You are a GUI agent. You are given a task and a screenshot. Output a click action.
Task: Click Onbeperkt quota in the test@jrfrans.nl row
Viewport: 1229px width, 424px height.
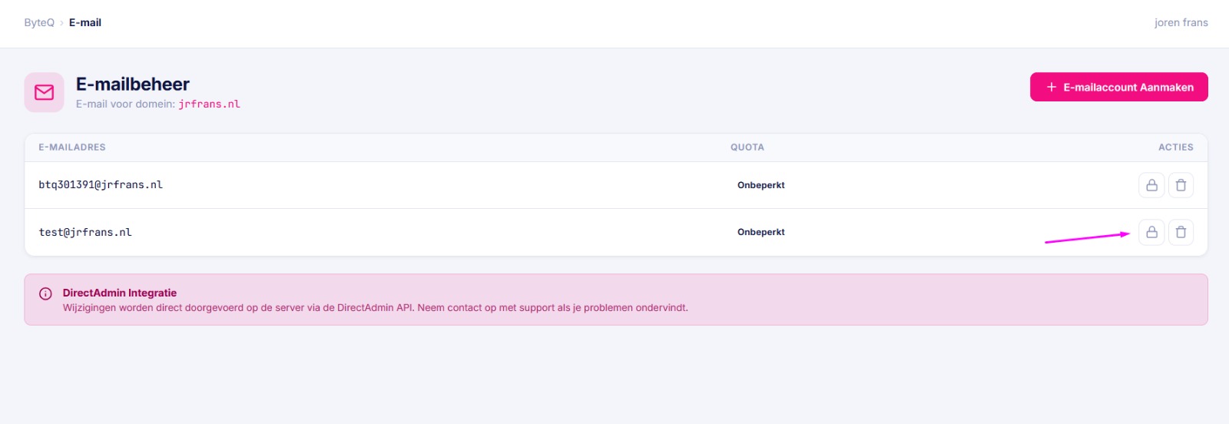pyautogui.click(x=760, y=232)
